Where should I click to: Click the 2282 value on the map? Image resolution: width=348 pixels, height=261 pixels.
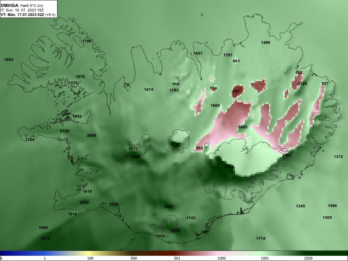pos(84,202)
